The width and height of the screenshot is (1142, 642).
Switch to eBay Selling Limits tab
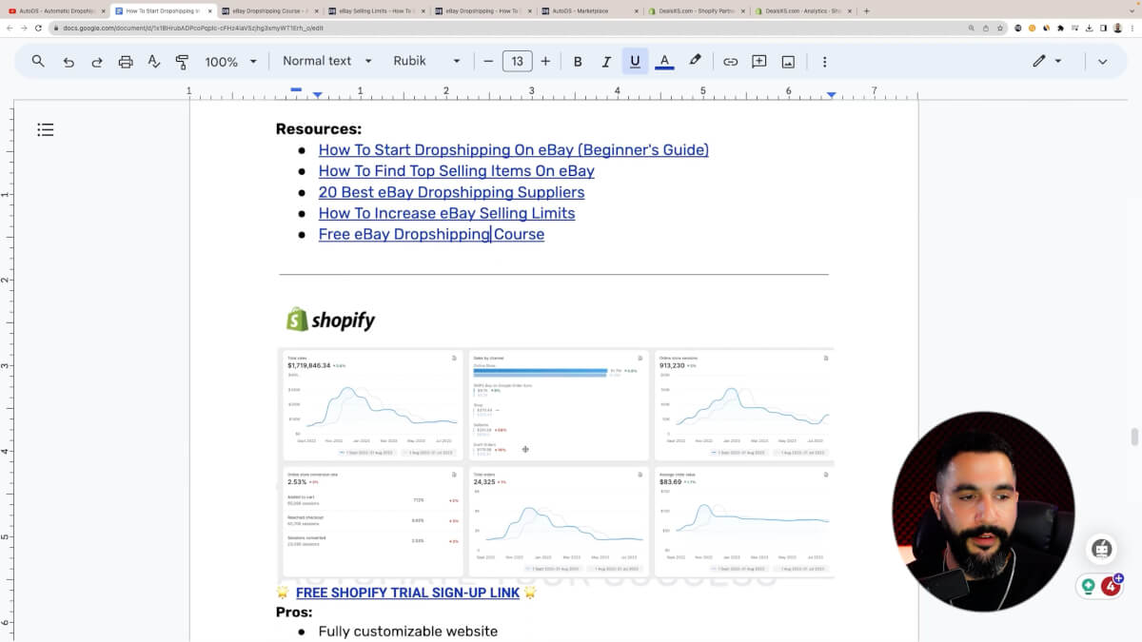pos(377,10)
